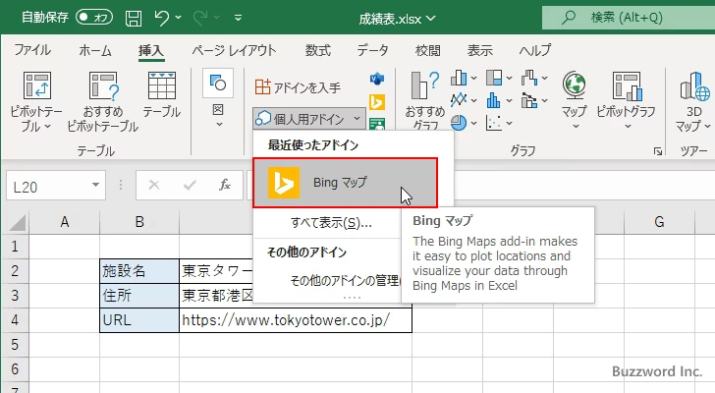Viewport: 715px width, 393px height.
Task: Open the Customize Quick Access Toolbar dropdown
Action: coord(238,18)
